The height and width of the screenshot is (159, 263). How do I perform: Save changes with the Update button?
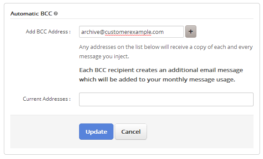coord(96,132)
